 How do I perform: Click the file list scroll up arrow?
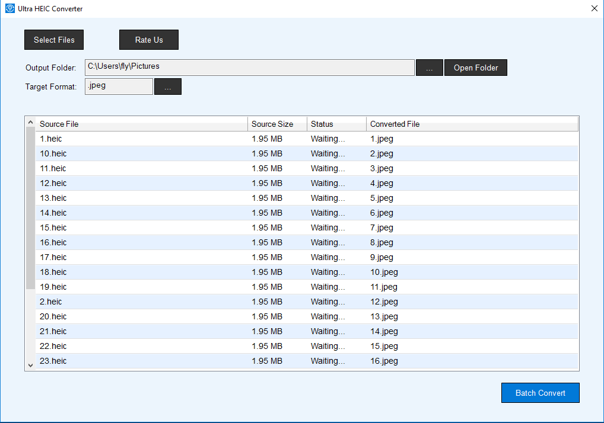30,122
